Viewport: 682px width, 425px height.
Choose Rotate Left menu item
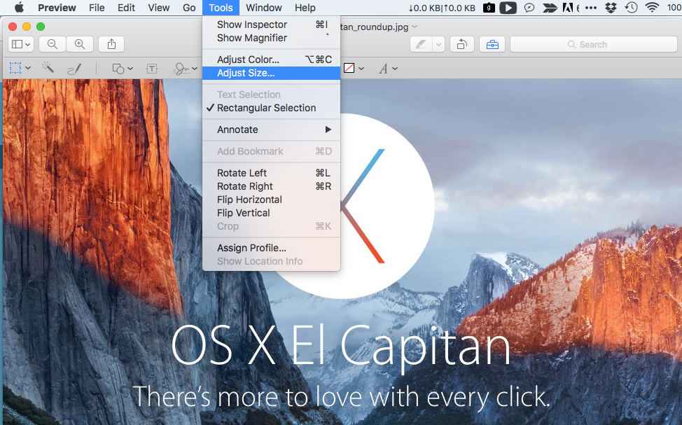coord(272,173)
